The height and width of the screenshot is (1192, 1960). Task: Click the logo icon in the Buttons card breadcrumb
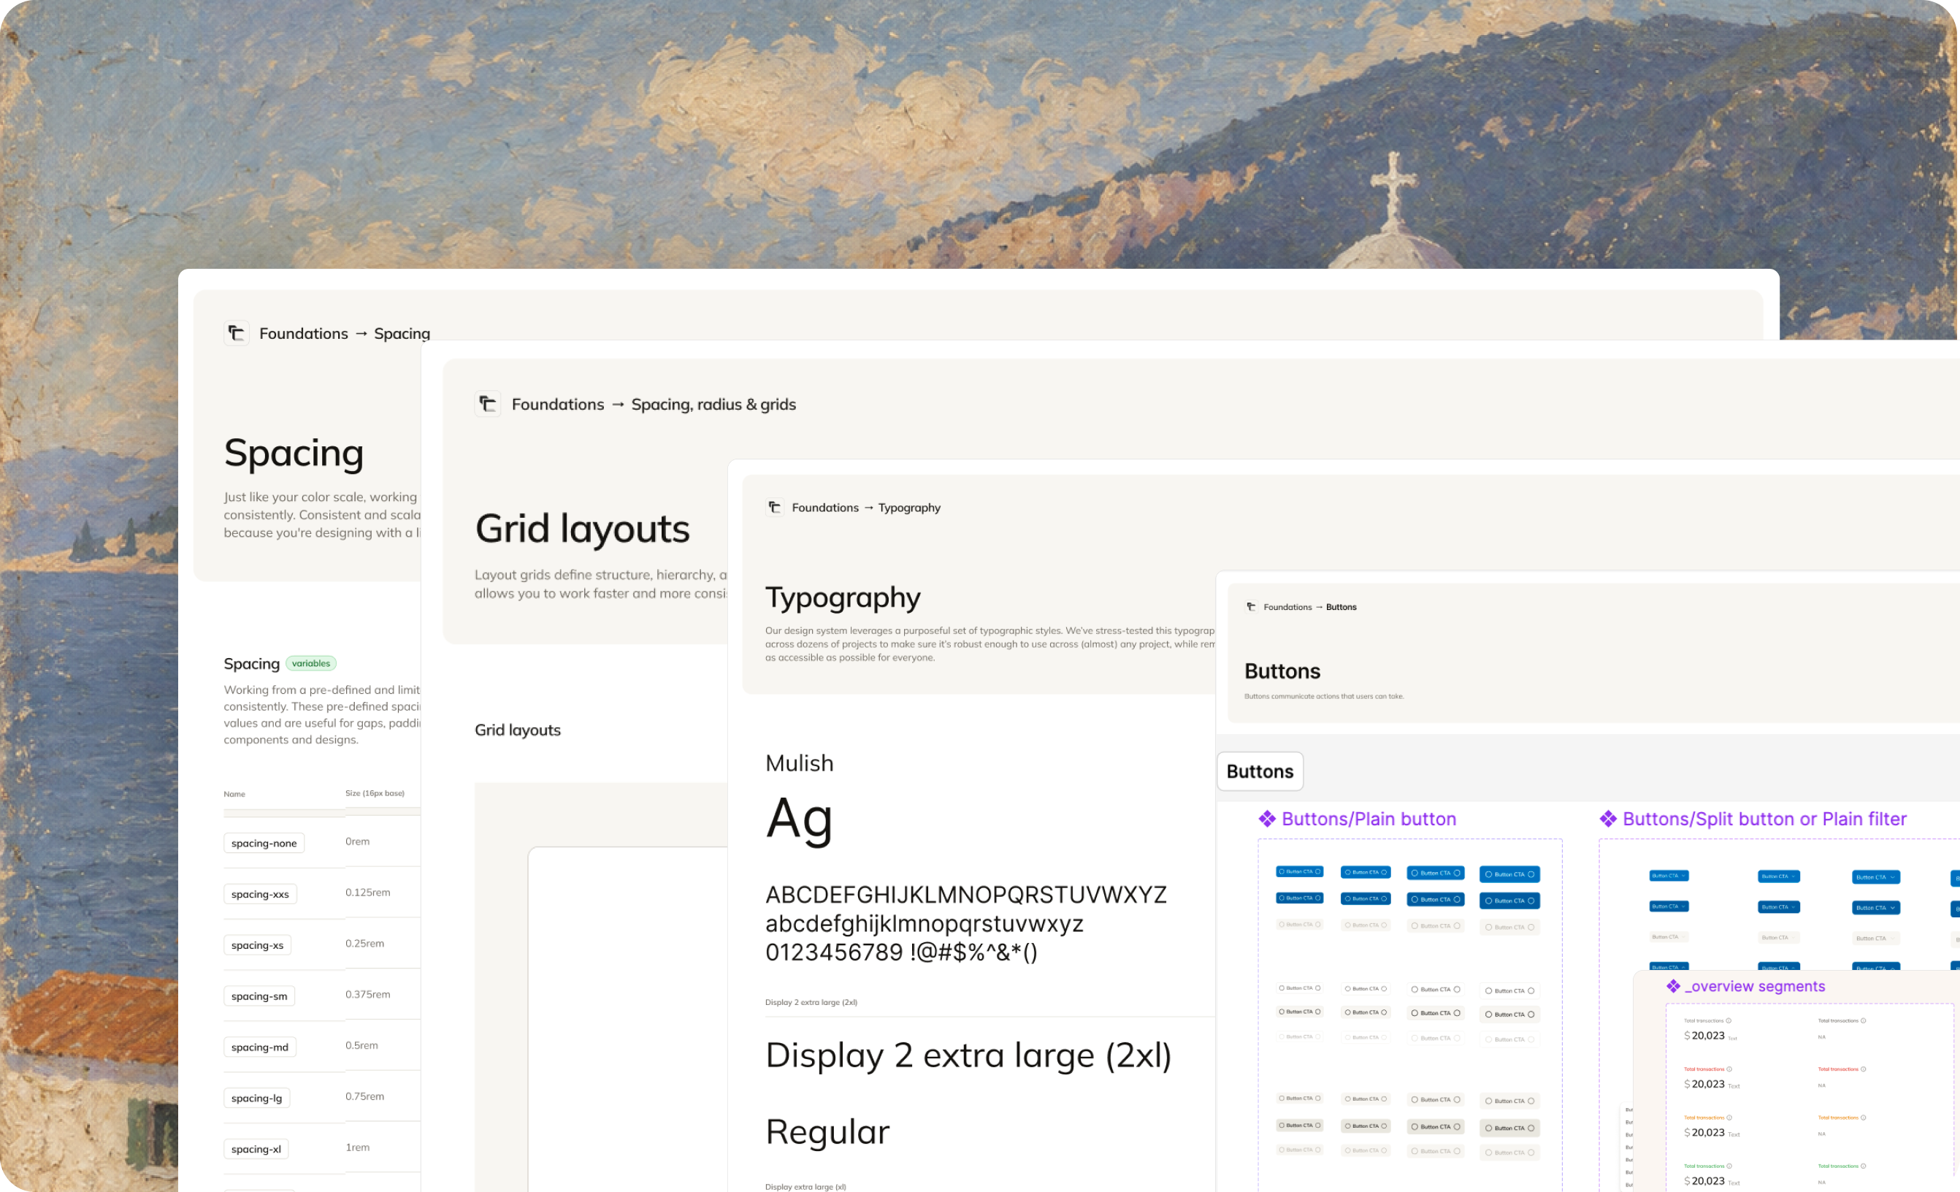[1251, 606]
